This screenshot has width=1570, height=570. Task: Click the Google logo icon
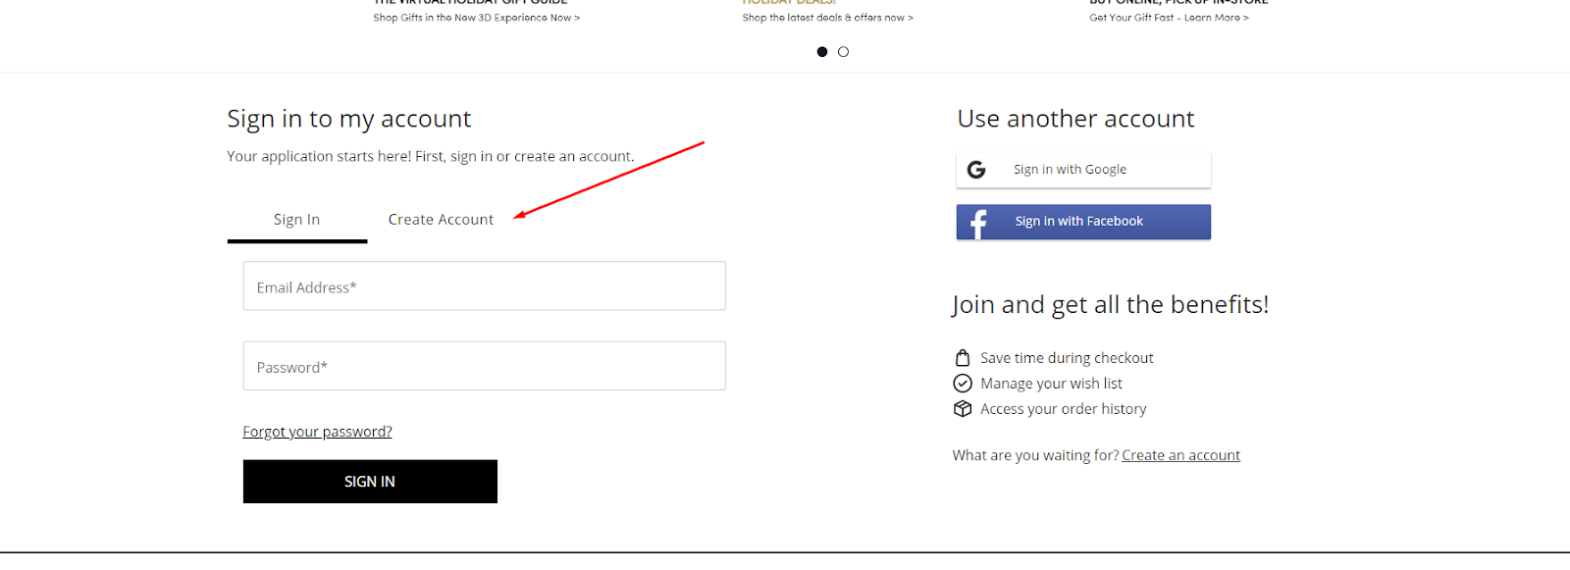pos(976,170)
